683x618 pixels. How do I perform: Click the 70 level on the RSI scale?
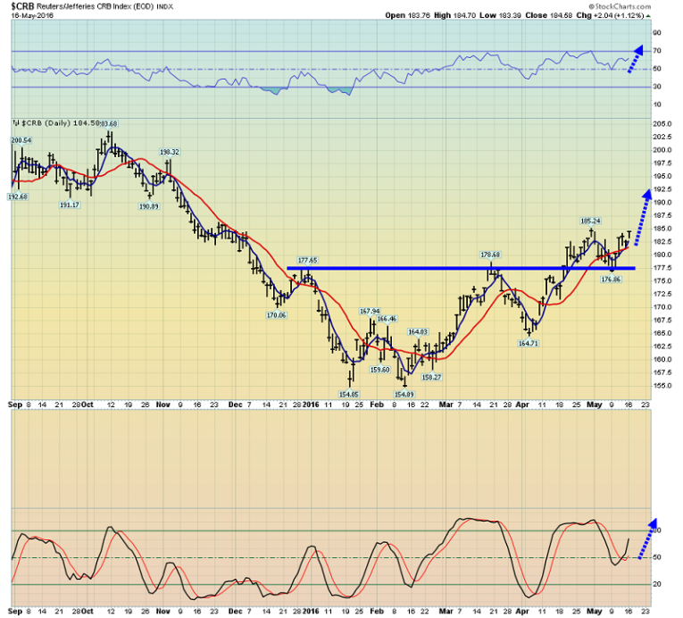[656, 51]
